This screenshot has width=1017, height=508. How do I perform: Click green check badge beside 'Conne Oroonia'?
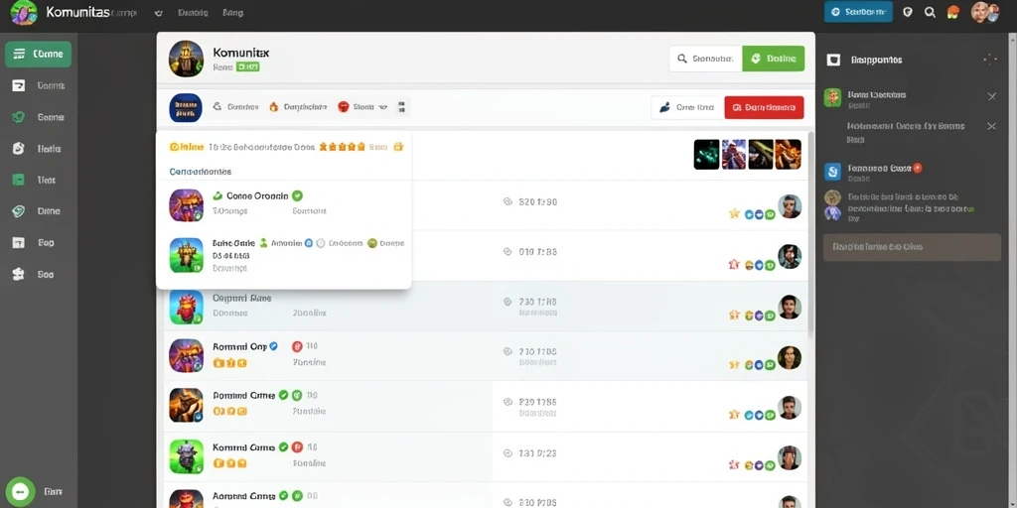(x=297, y=195)
